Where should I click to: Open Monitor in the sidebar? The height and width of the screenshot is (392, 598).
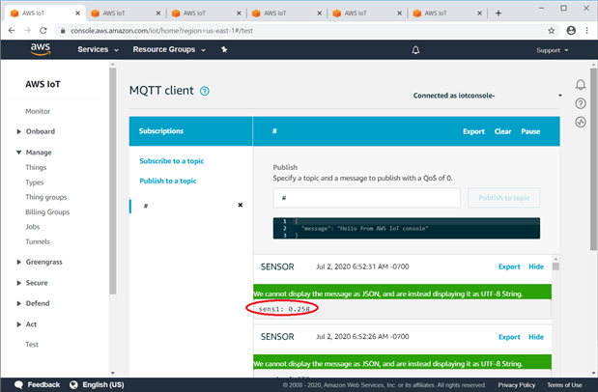tap(38, 111)
